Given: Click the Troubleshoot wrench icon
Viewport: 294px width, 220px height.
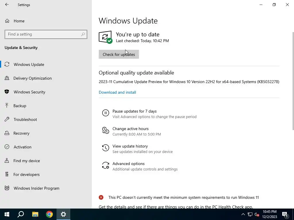Looking at the screenshot, I should tap(7, 119).
